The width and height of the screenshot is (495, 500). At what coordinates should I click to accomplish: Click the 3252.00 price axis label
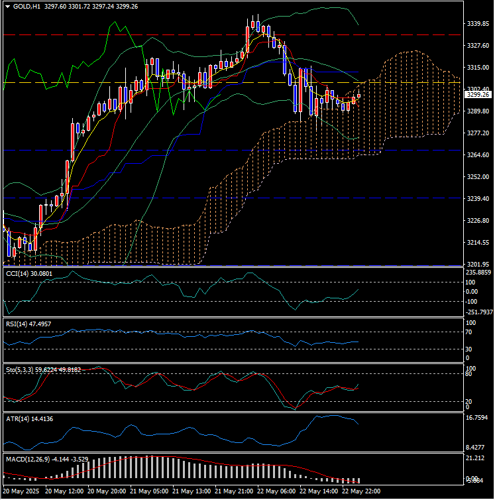(477, 177)
